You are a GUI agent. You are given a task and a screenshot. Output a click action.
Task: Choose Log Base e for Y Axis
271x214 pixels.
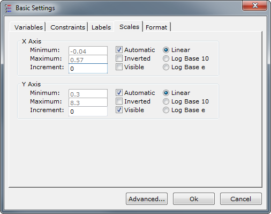pyautogui.click(x=166, y=110)
